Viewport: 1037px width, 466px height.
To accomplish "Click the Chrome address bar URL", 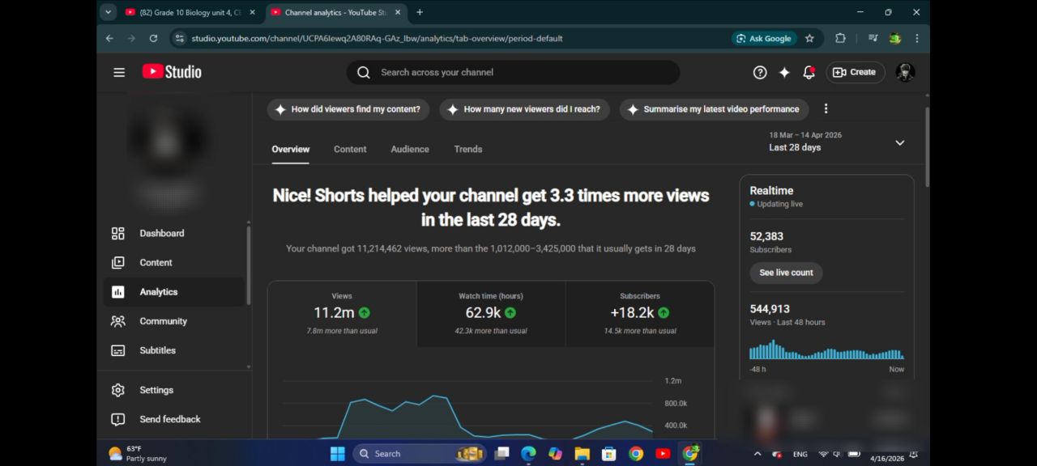I will coord(377,38).
